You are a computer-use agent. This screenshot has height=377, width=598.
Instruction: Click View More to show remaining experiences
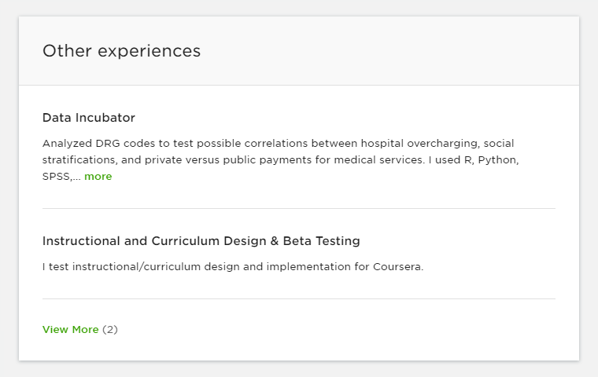[71, 330]
